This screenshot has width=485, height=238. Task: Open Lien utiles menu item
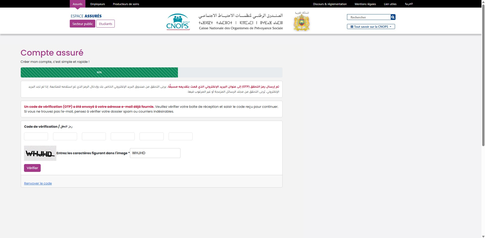click(x=390, y=4)
